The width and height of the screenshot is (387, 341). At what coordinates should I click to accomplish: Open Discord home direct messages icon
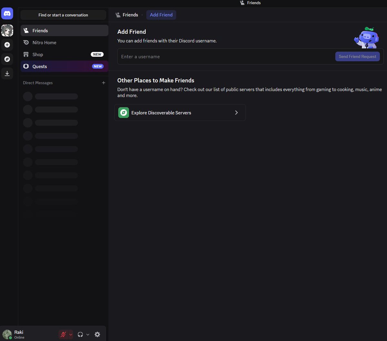click(x=7, y=14)
